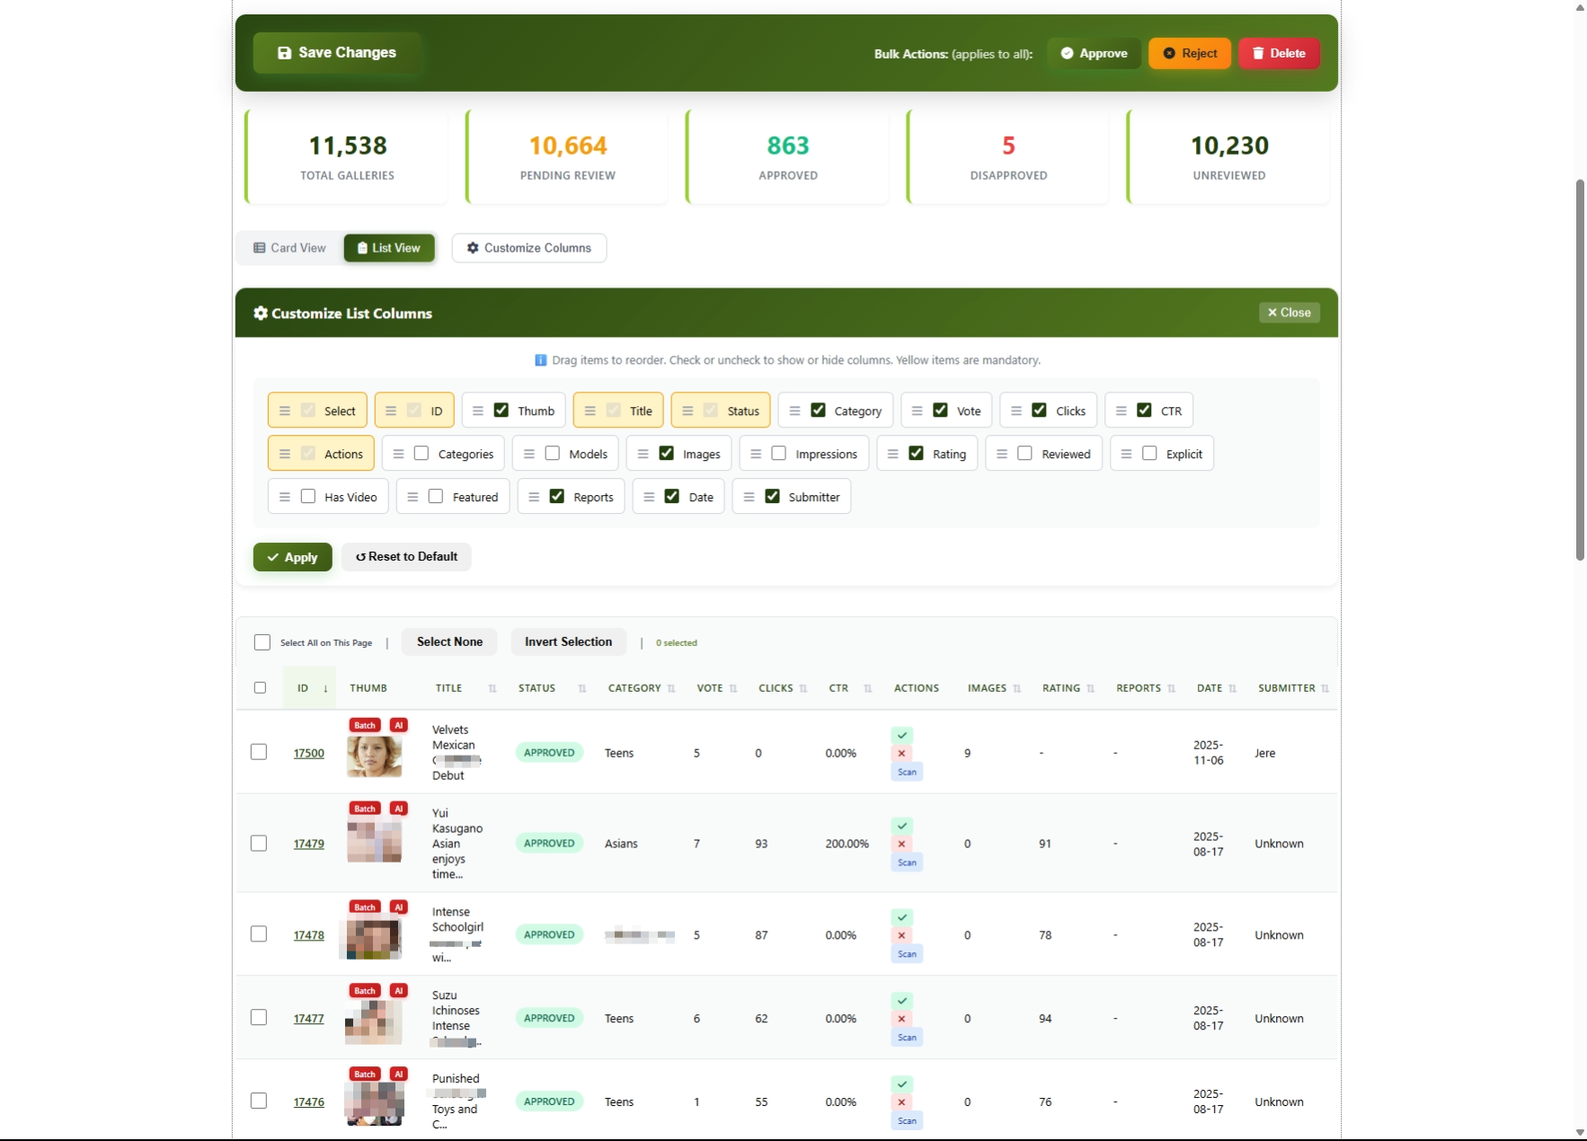The height and width of the screenshot is (1141, 1587).
Task: Open gallery ID 17476 link
Action: [308, 1101]
